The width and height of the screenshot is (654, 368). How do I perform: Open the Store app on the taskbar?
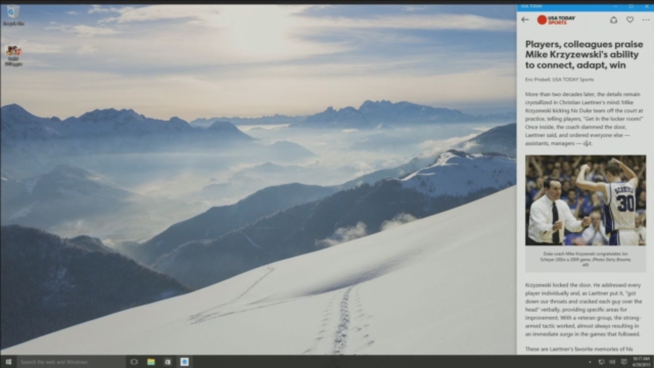click(168, 362)
